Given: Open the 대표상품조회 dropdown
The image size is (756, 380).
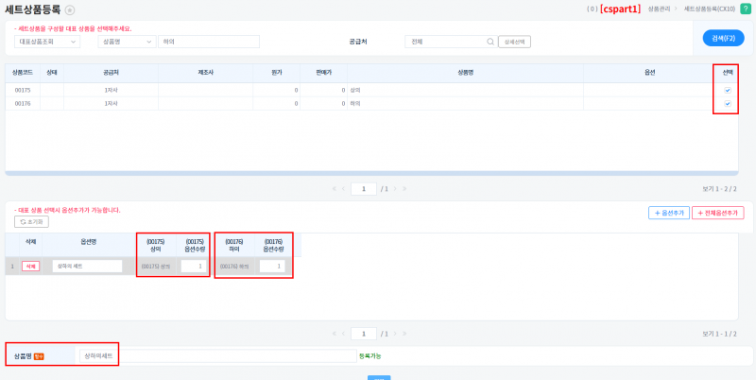Looking at the screenshot, I should (47, 42).
